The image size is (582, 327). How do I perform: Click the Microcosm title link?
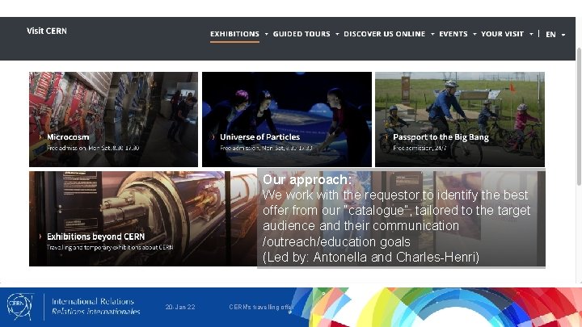click(68, 136)
